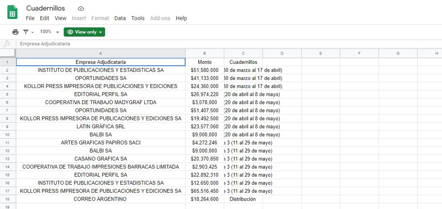This screenshot has height=209, width=442.
Task: Click the select-all corner of the grid
Action: 8,53
